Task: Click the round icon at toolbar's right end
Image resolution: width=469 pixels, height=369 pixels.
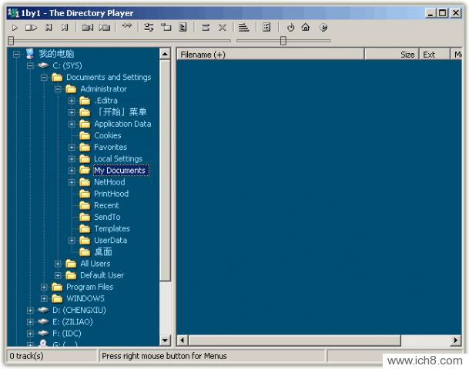Action: click(x=323, y=27)
